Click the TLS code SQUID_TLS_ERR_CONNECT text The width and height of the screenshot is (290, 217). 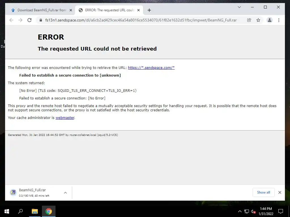pos(78,91)
